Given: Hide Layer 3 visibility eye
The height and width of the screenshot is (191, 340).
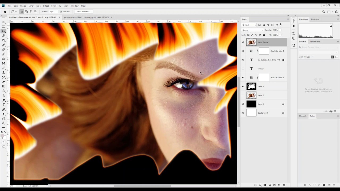Looking at the screenshot, I should click(243, 86).
